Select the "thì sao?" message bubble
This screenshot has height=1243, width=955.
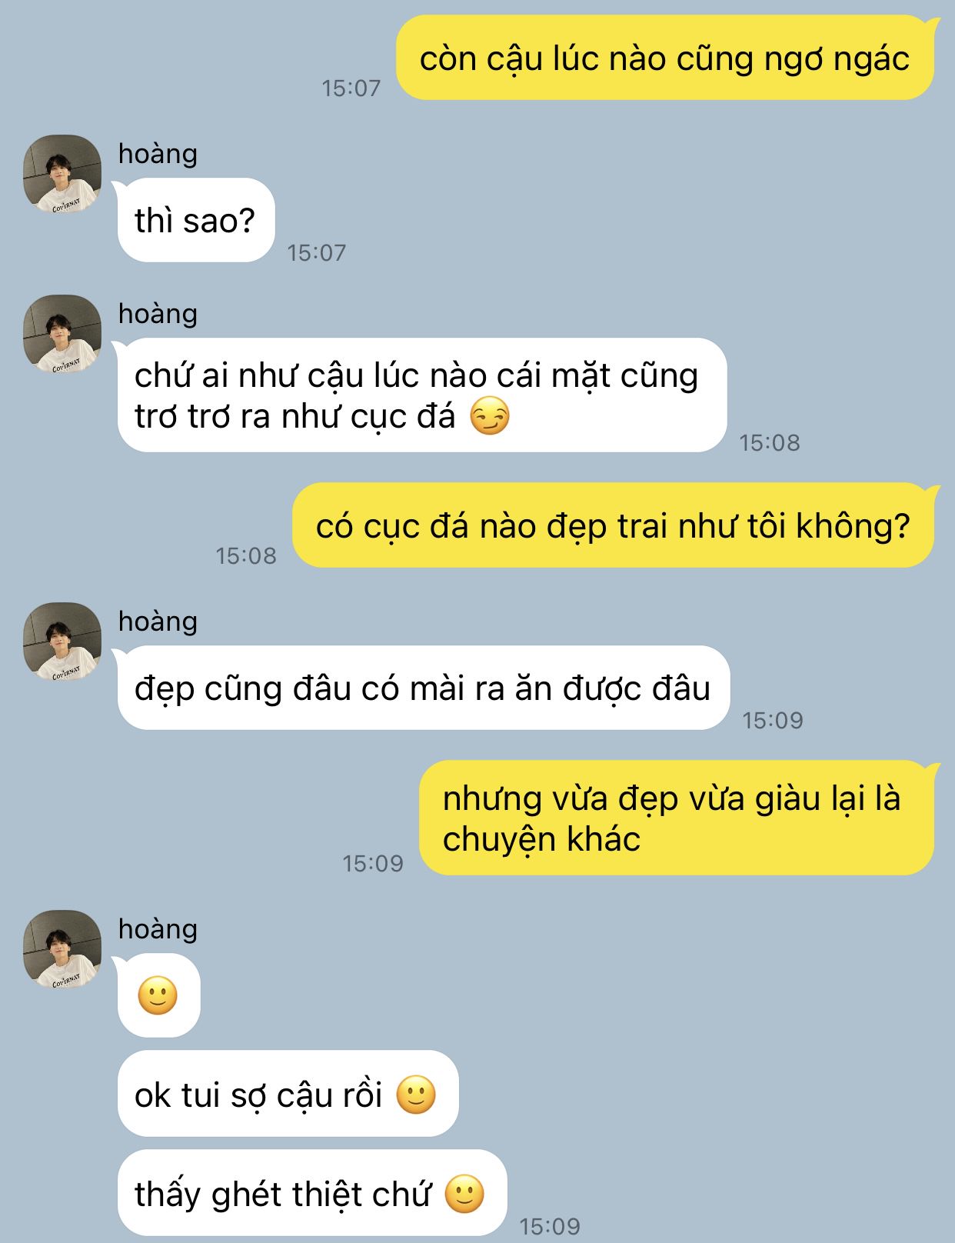(196, 220)
